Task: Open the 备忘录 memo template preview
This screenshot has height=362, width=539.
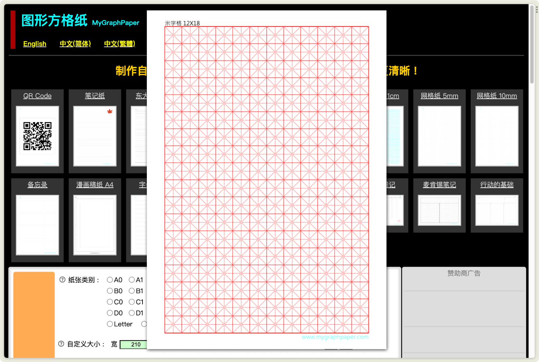Action: coord(37,224)
